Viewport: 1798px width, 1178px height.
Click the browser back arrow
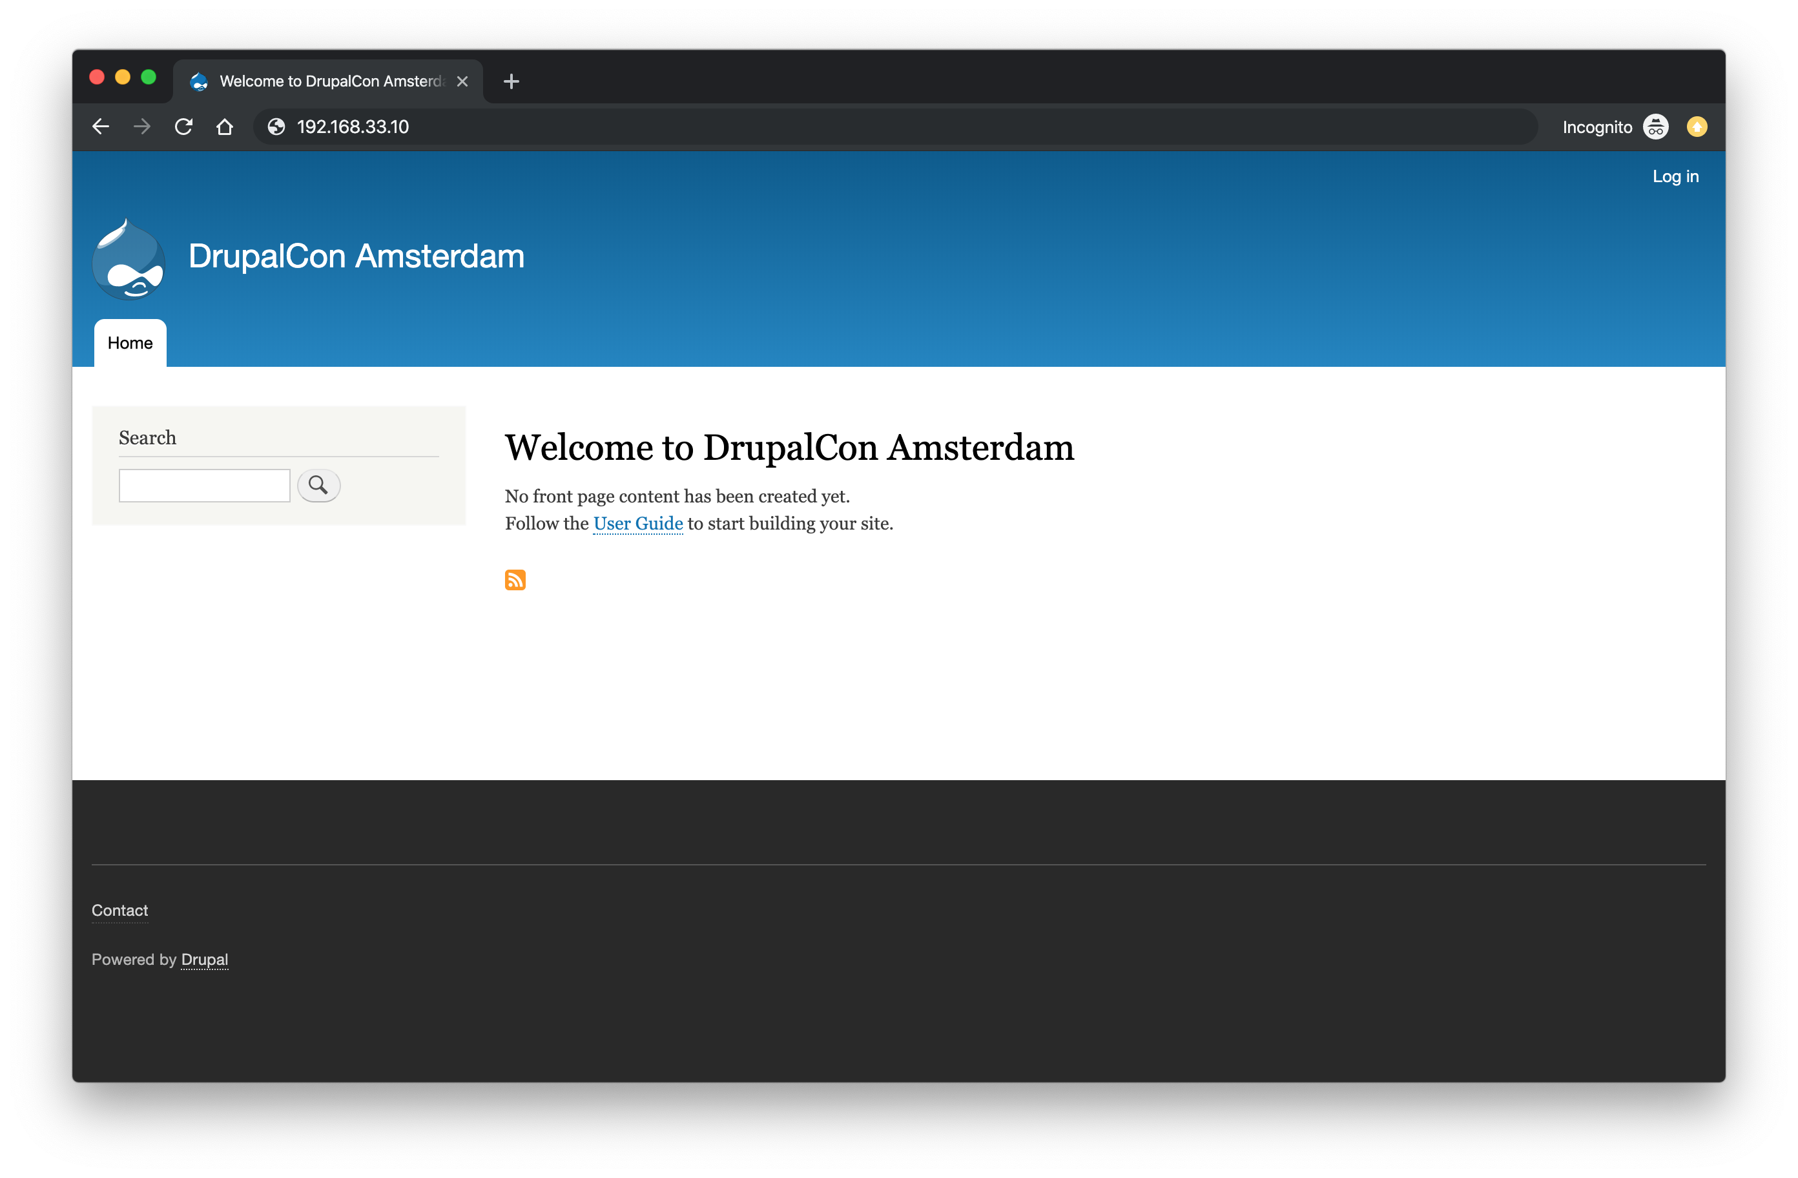click(101, 126)
